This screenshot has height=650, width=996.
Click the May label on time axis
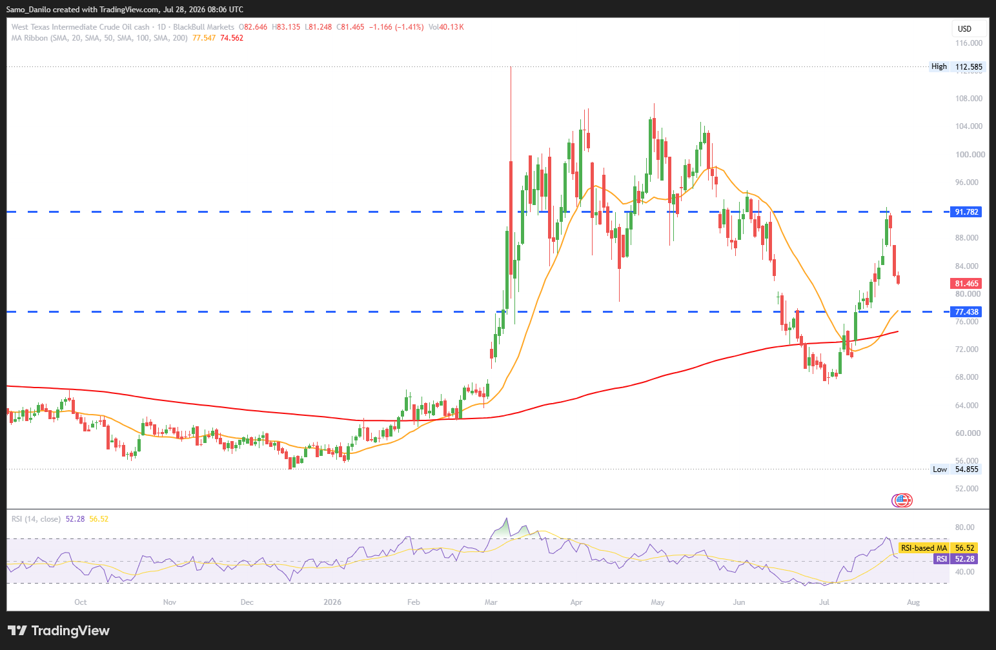(x=658, y=602)
